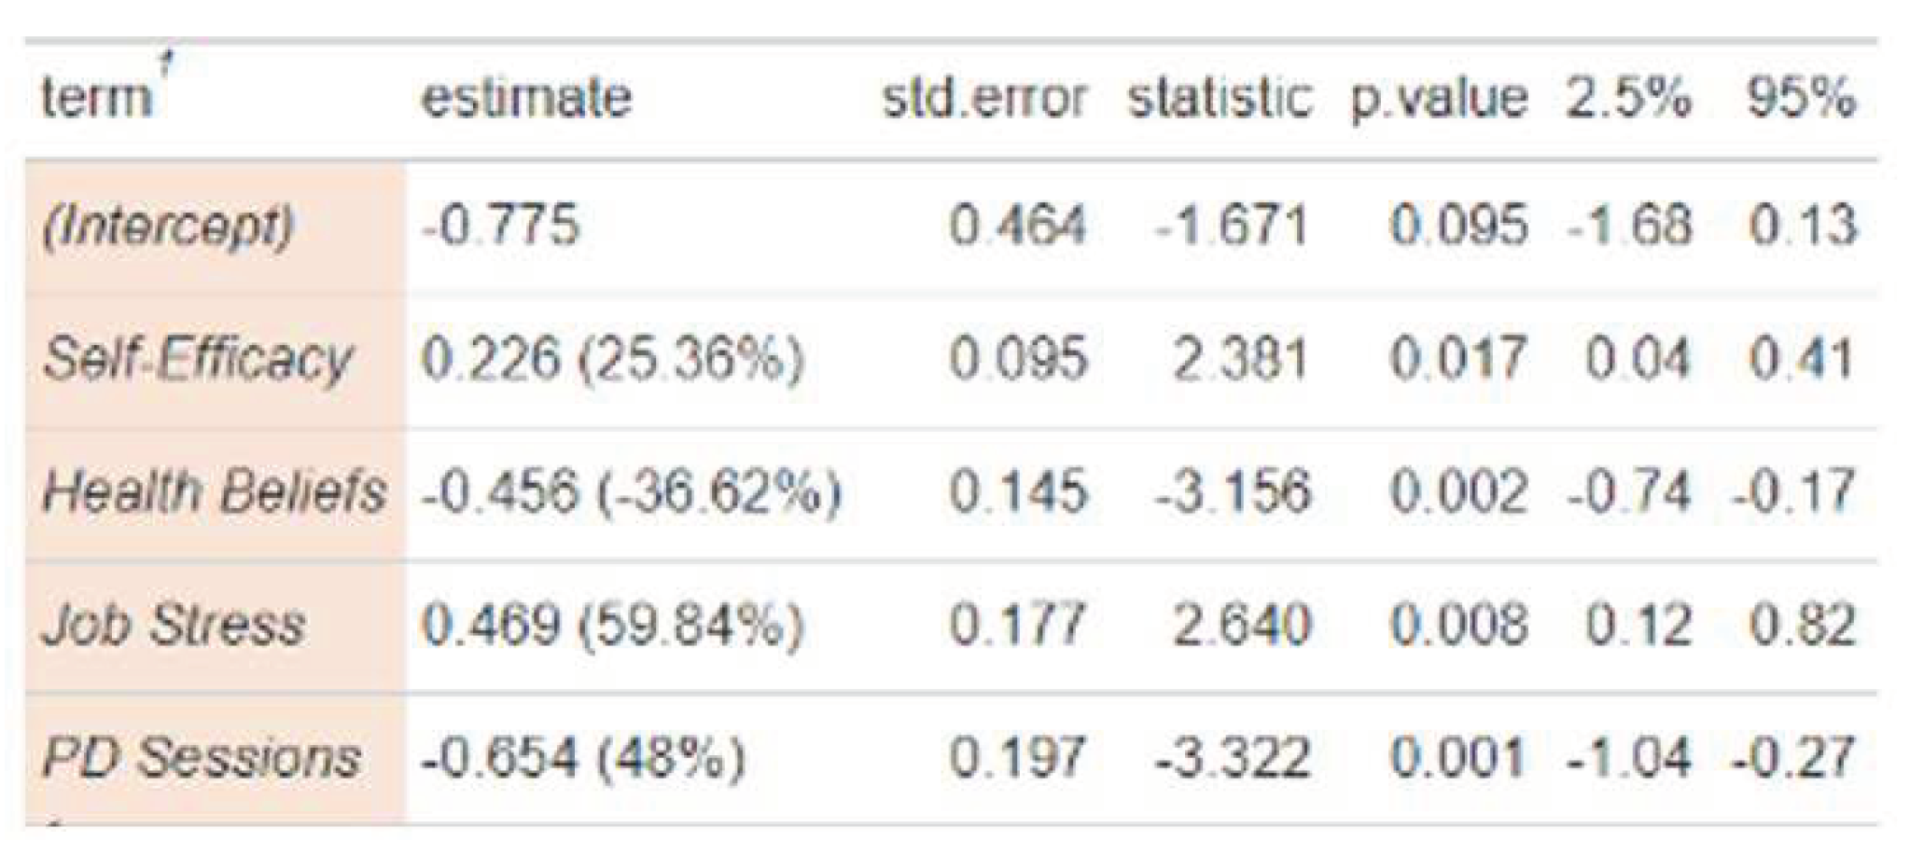
Task: Click the estimate cell -0.456 (-36.62%)
Action: 632,491
